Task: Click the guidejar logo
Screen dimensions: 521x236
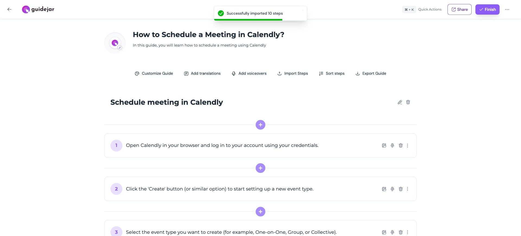Action: point(38,9)
